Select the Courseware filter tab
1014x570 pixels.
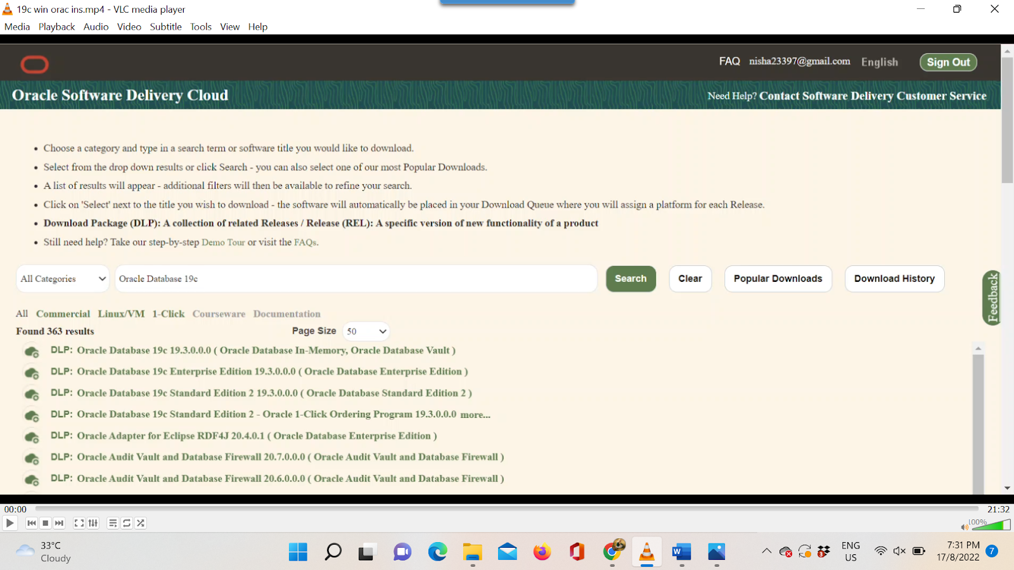(x=219, y=314)
